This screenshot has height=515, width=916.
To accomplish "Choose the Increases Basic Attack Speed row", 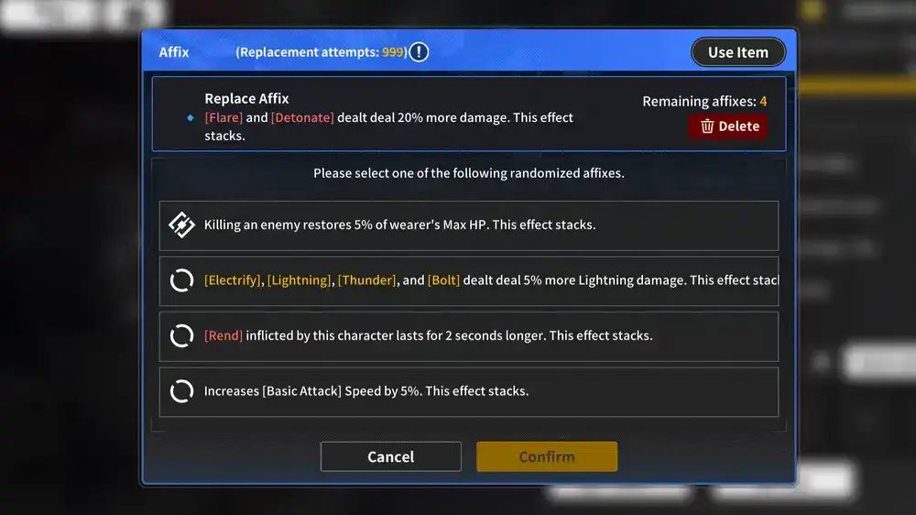I will point(468,391).
